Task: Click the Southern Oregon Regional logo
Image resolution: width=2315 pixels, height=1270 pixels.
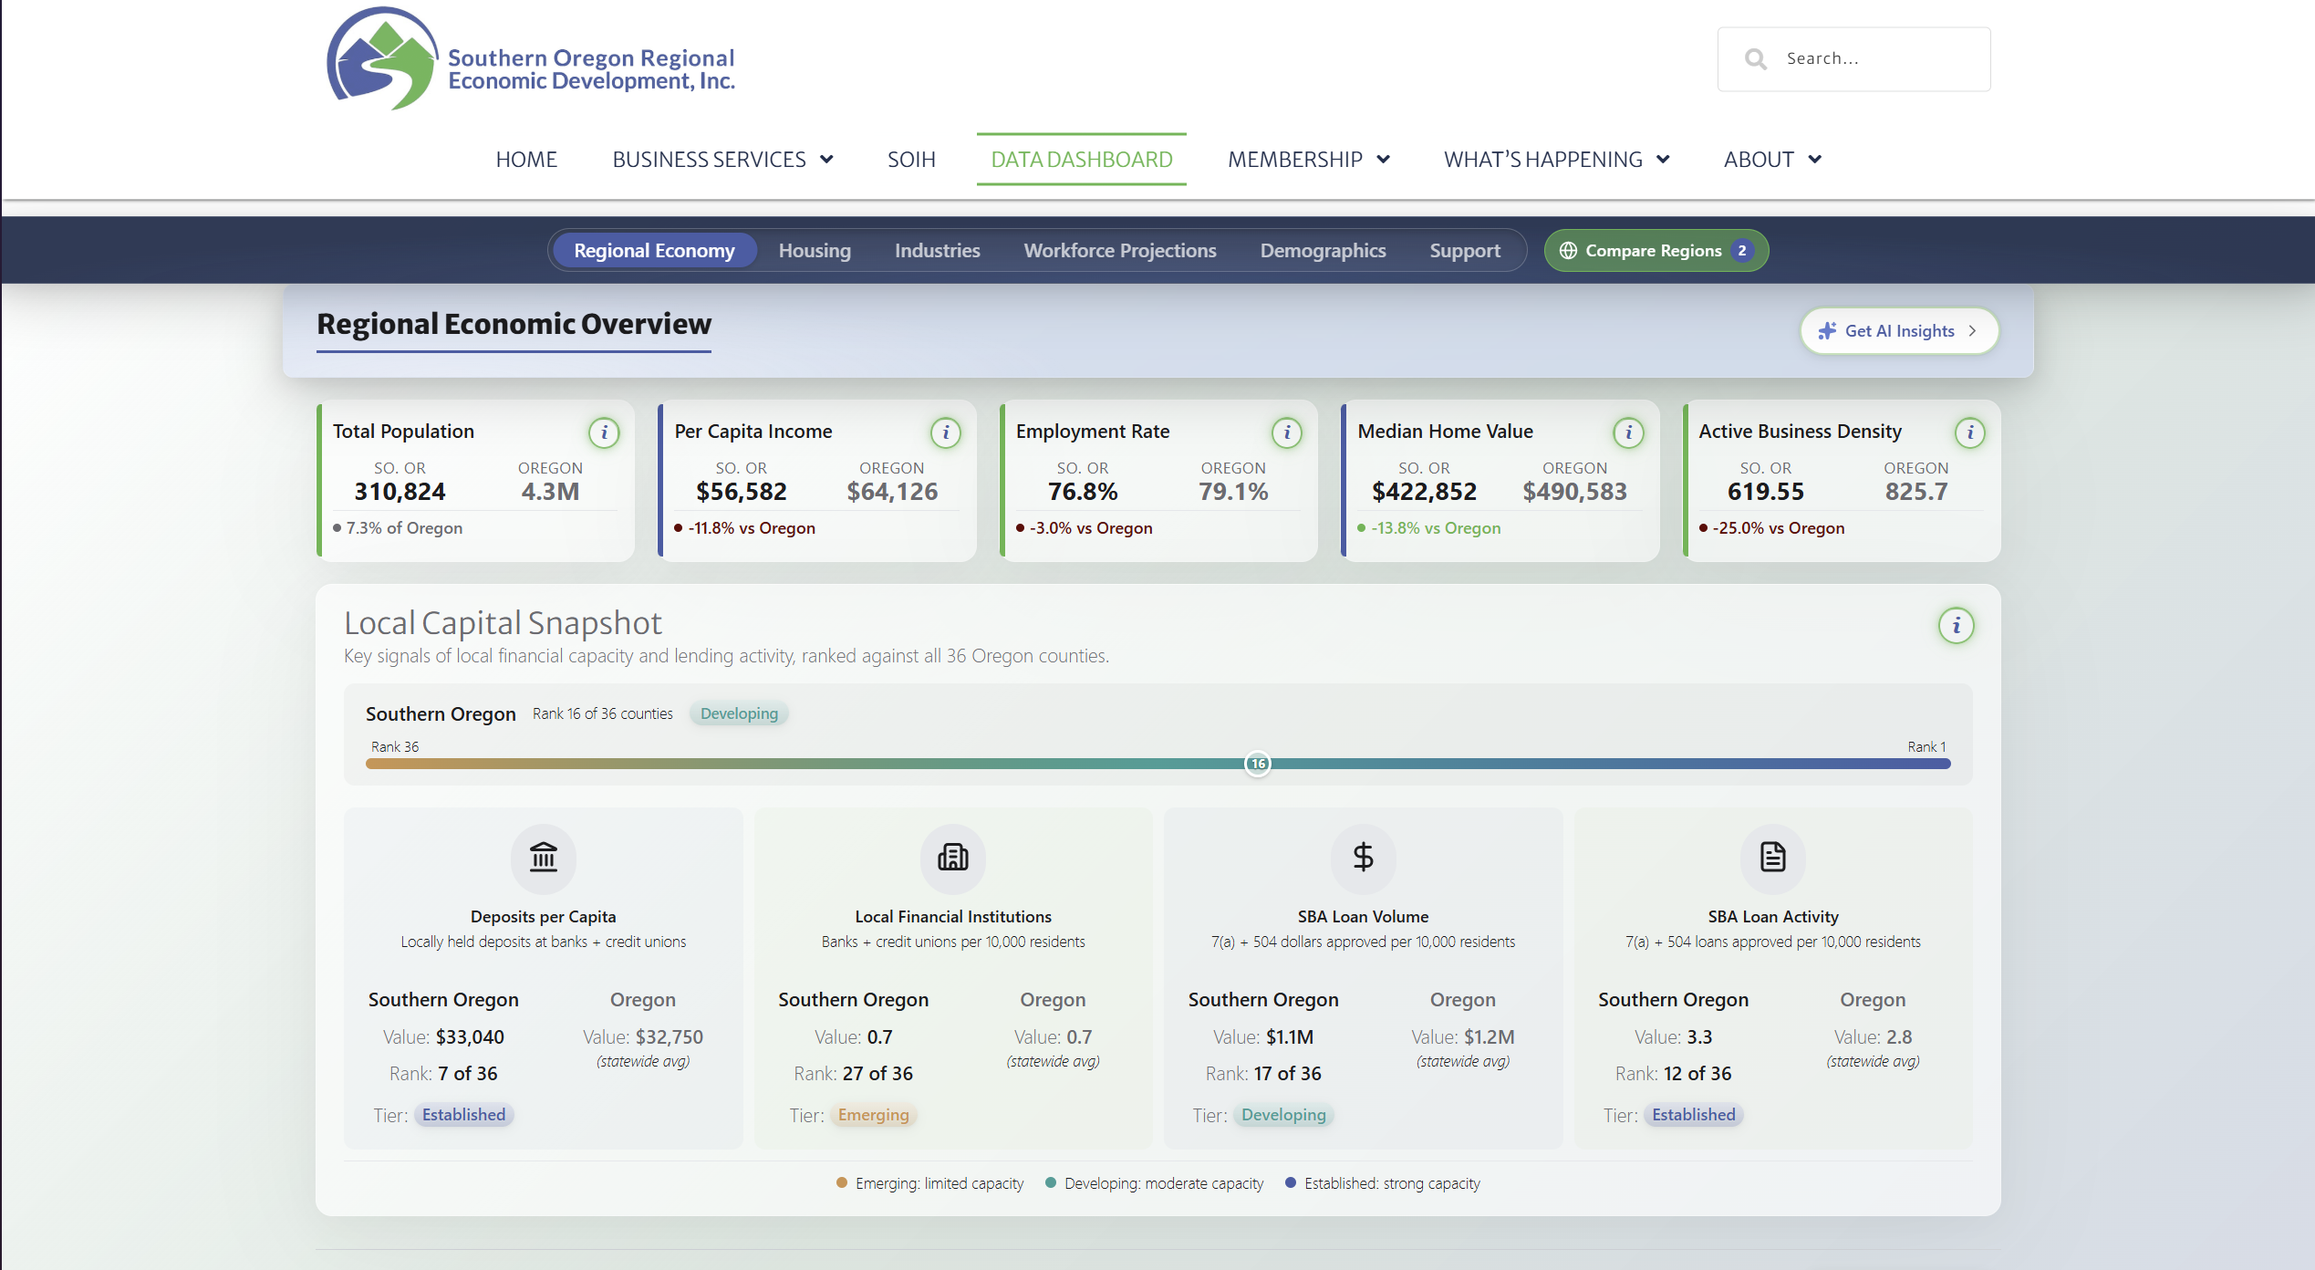Action: tap(531, 59)
